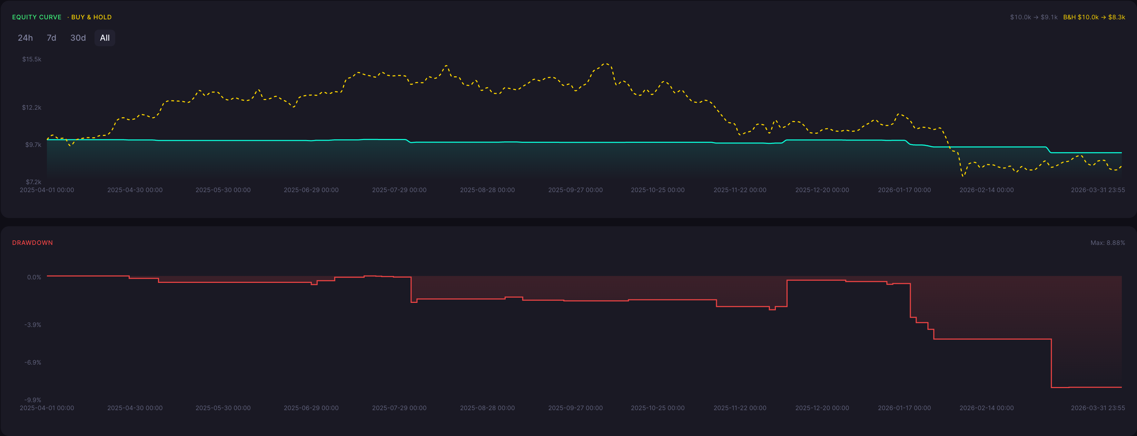Click drawdown chart date 2025-05-30 00:00
Screen dimensions: 1137x436
(x=223, y=408)
